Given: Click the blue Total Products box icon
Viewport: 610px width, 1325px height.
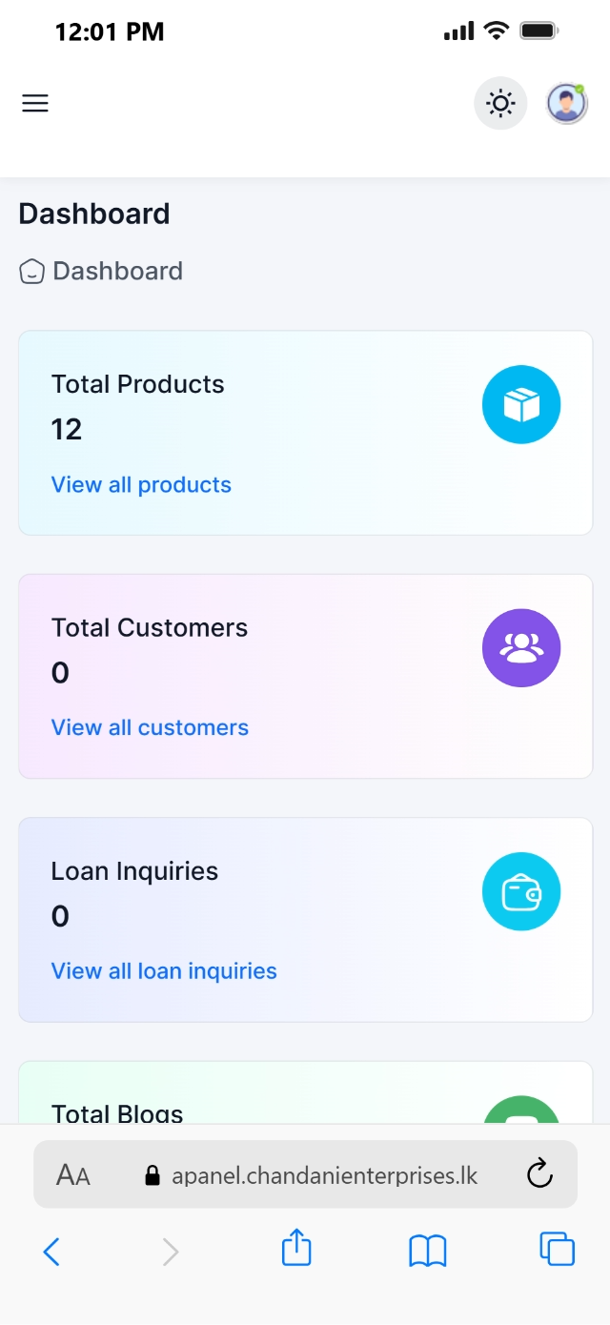Looking at the screenshot, I should 521,405.
